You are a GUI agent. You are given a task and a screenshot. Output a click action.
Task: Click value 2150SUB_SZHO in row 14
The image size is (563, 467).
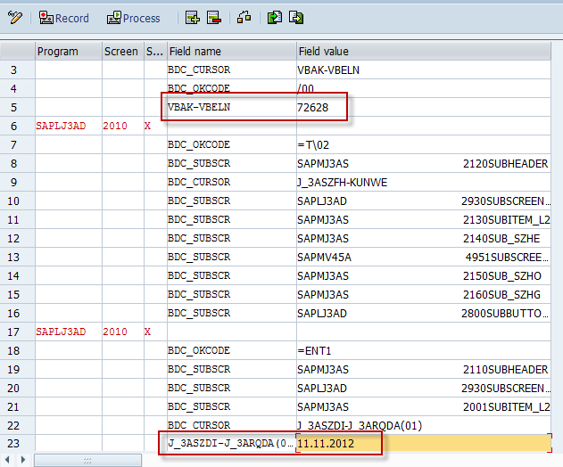(x=501, y=275)
